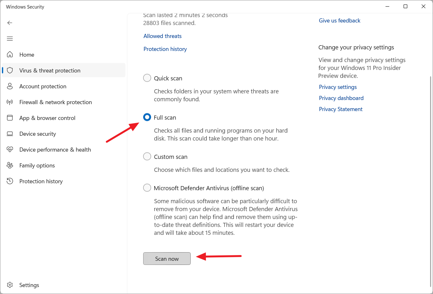Choose Microsoft Defender Antivirus offline scan

[147, 188]
